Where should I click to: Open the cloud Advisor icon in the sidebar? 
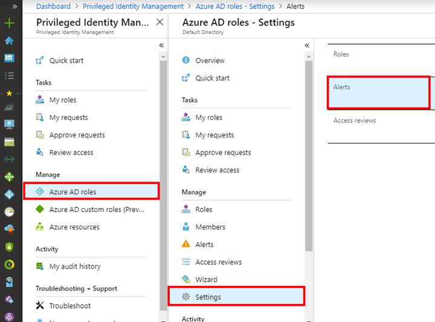[x=9, y=229]
